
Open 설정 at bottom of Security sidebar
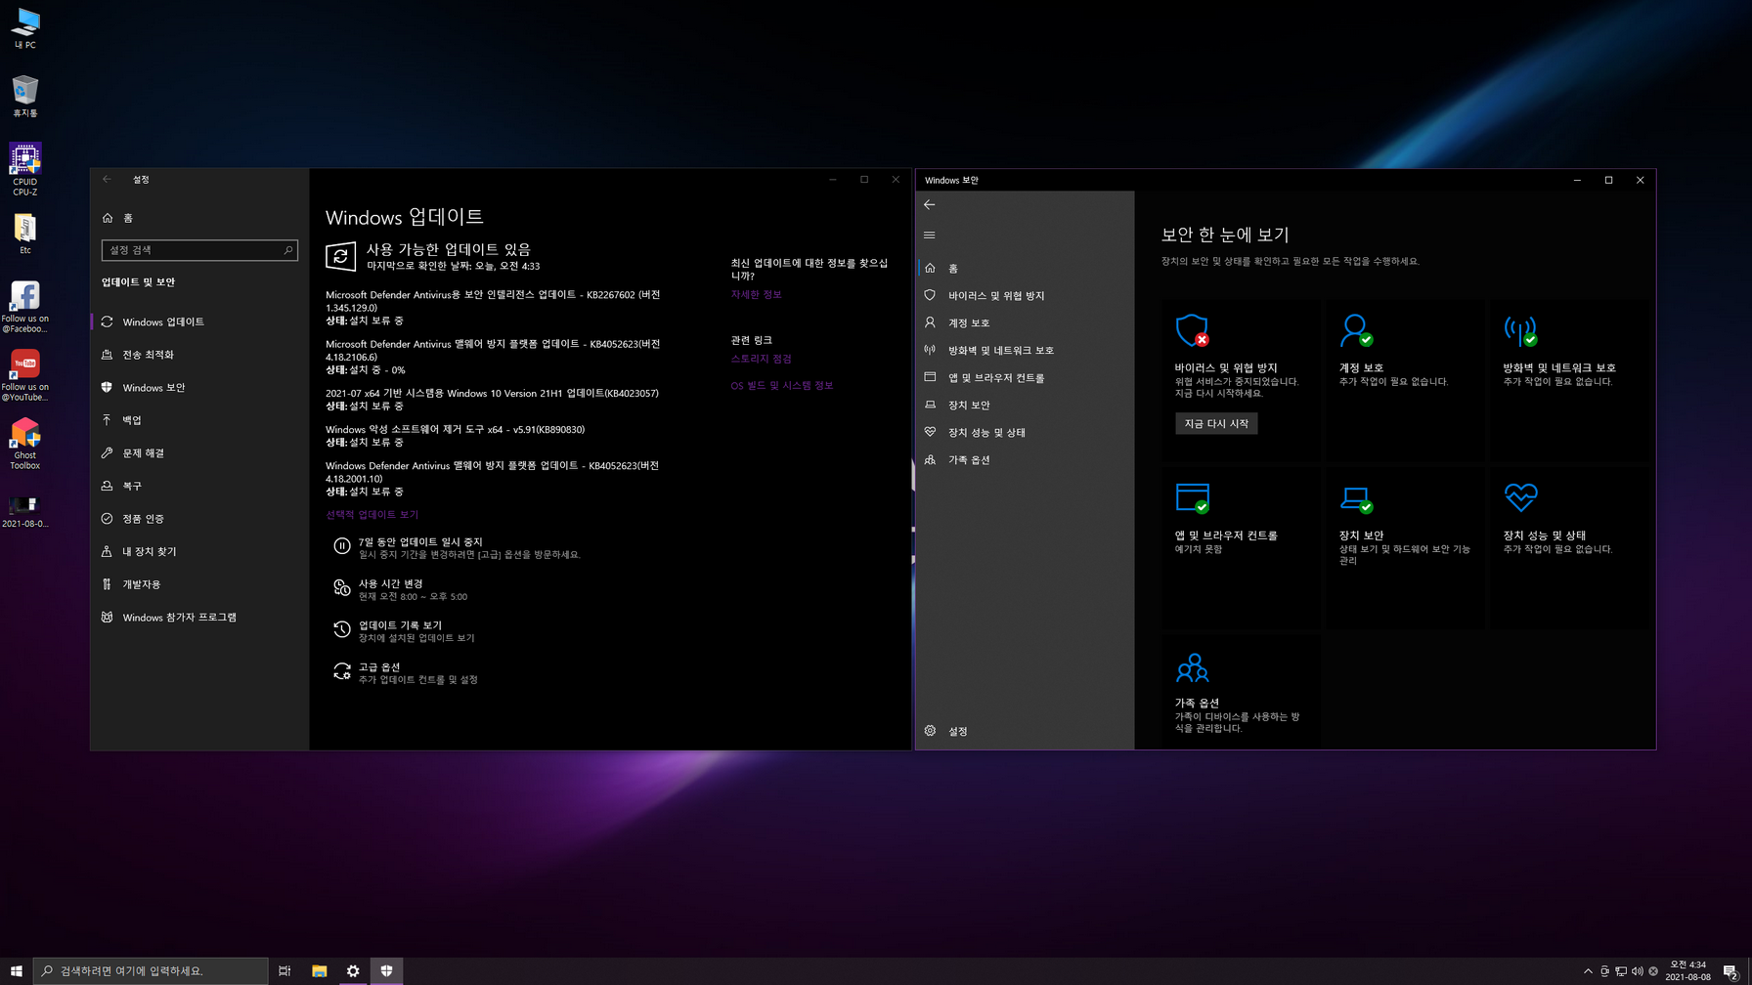pos(1025,731)
